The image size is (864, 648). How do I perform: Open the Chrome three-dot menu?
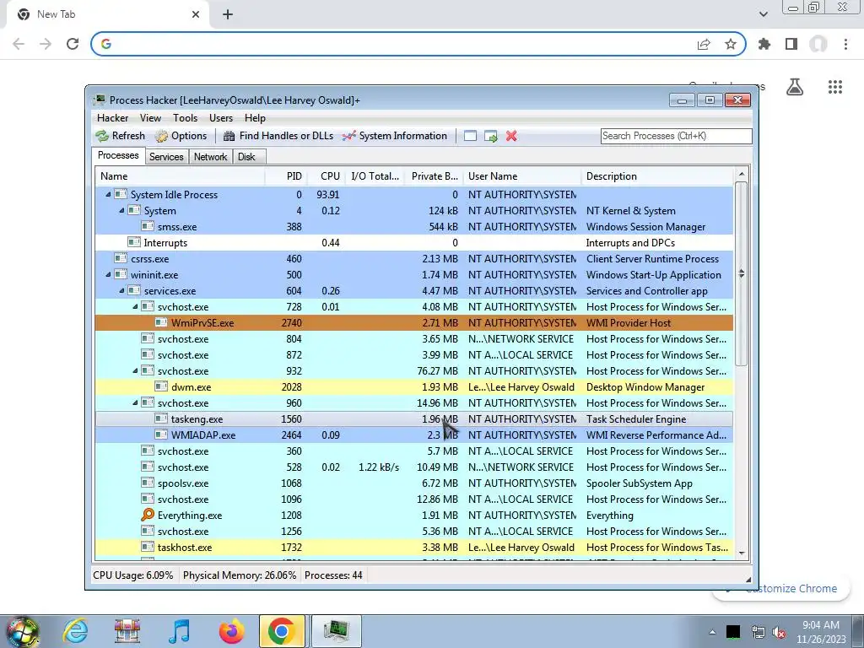[x=845, y=44]
